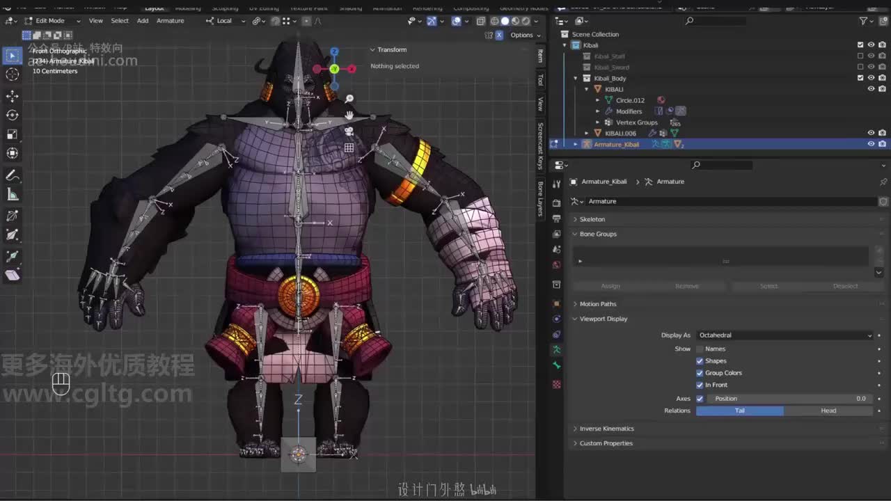Uncheck the Group Colors checkbox
This screenshot has height=501, width=891.
(x=700, y=373)
